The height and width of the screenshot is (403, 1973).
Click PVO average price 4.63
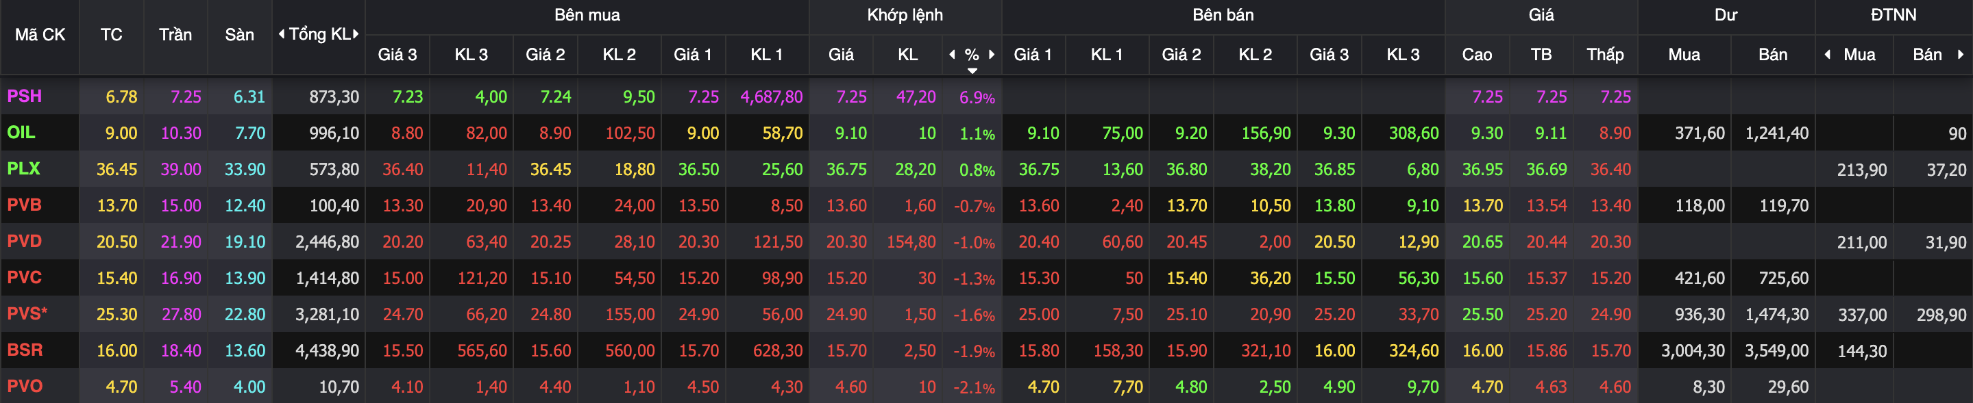1551,387
